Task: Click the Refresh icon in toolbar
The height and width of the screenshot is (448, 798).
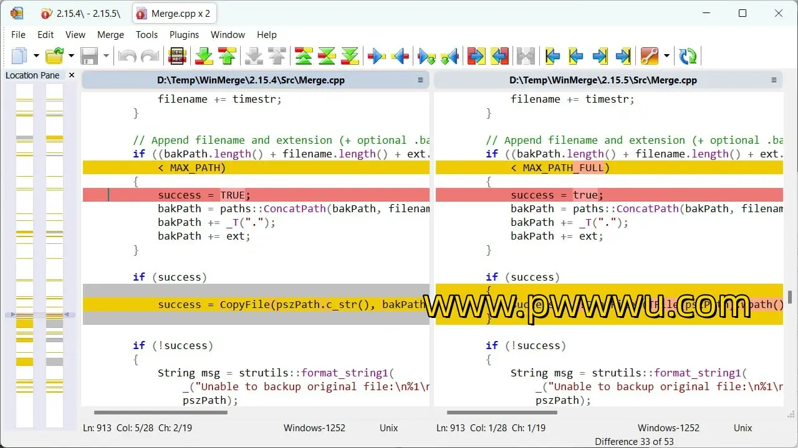Action: click(x=688, y=56)
